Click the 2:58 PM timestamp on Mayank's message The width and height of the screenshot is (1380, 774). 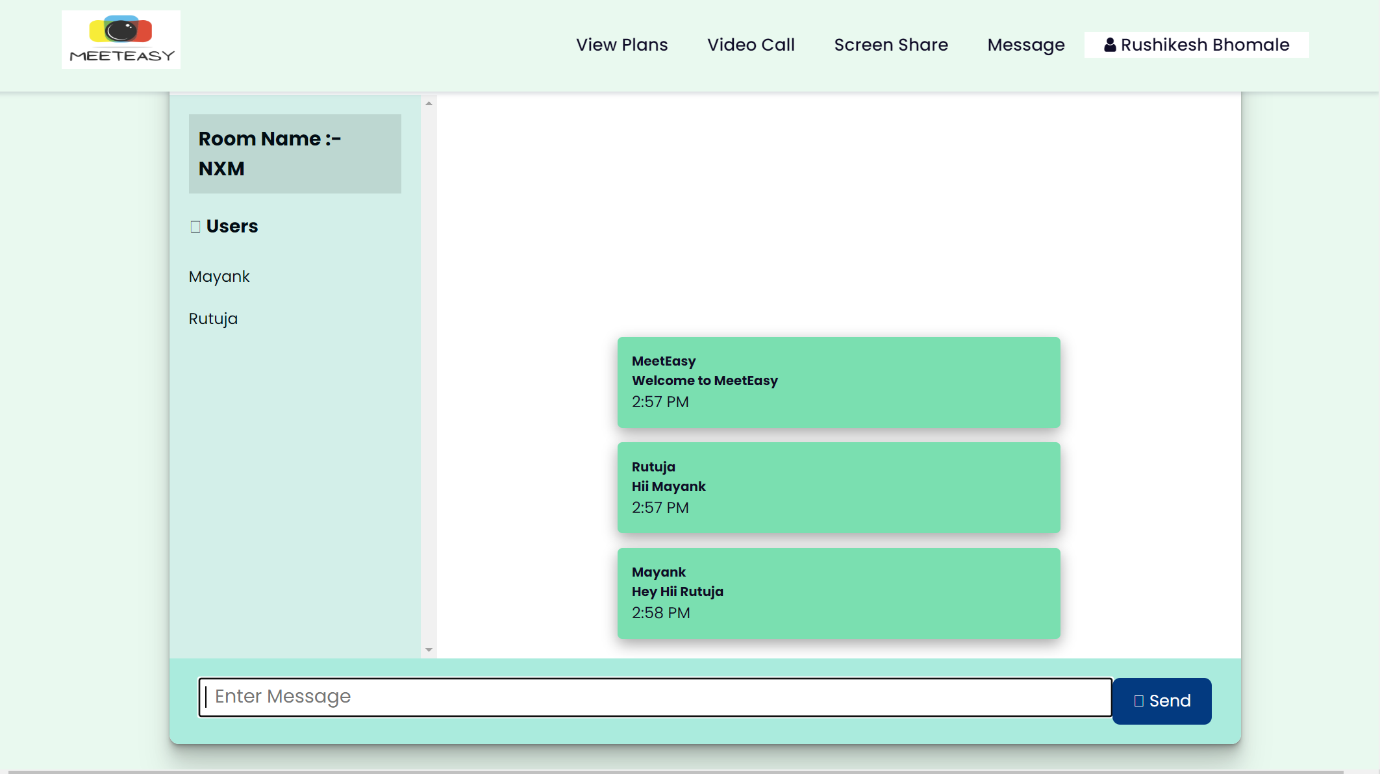pyautogui.click(x=661, y=612)
